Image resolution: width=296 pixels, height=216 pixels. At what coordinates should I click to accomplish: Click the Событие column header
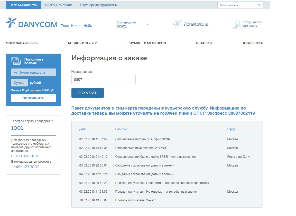click(121, 129)
